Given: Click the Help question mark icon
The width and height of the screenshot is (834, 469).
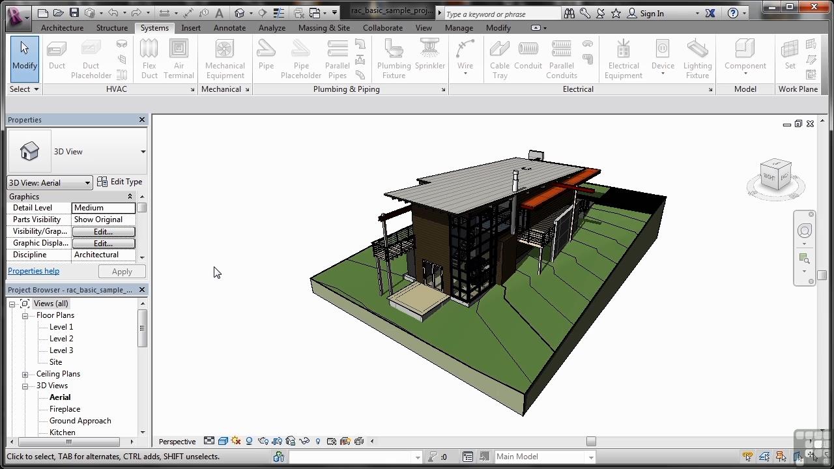Looking at the screenshot, I should 733,13.
